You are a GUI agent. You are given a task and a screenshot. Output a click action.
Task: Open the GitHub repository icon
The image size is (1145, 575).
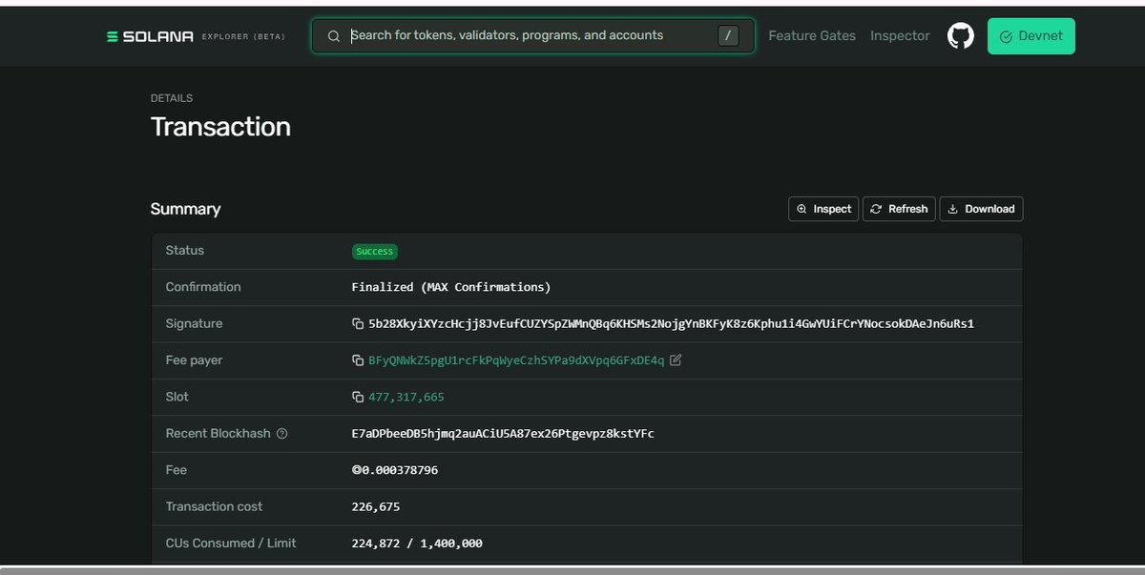(961, 36)
